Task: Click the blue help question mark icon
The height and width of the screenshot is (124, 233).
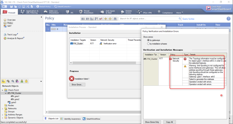Action: click(x=229, y=19)
